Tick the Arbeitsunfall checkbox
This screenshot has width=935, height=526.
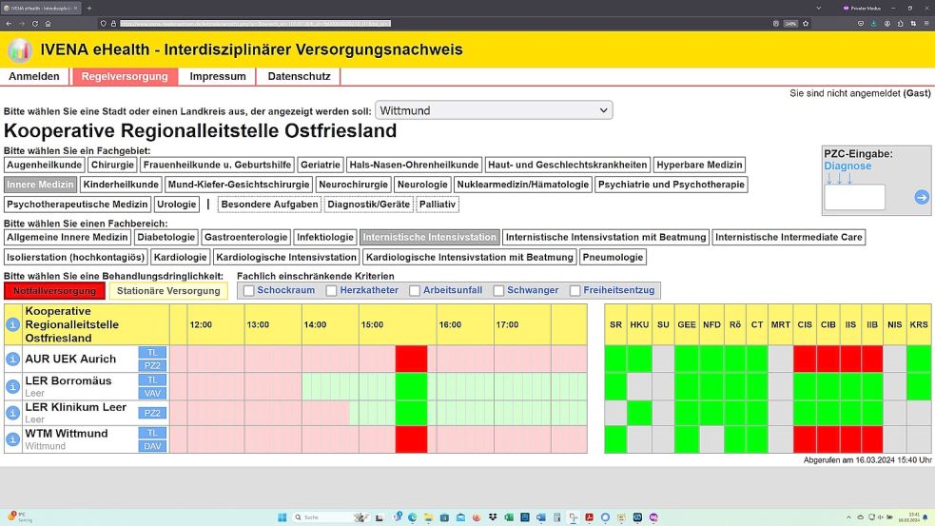[x=415, y=290]
